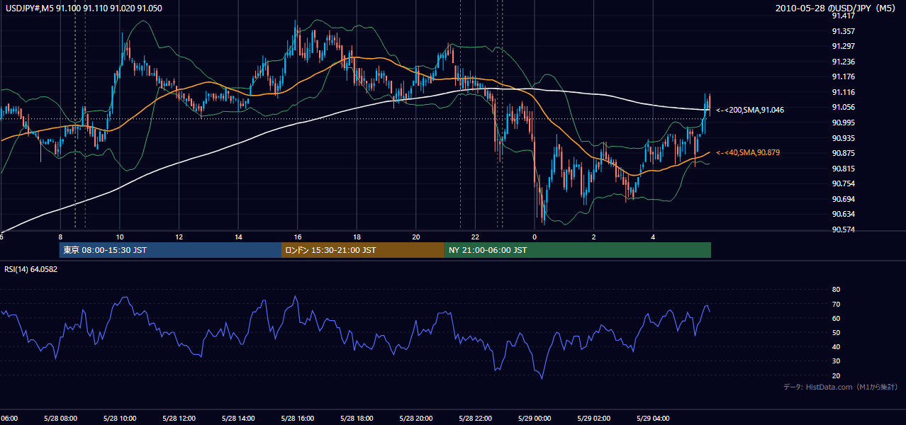906x425 pixels.
Task: Click RSI scale level 50
Action: coord(836,332)
